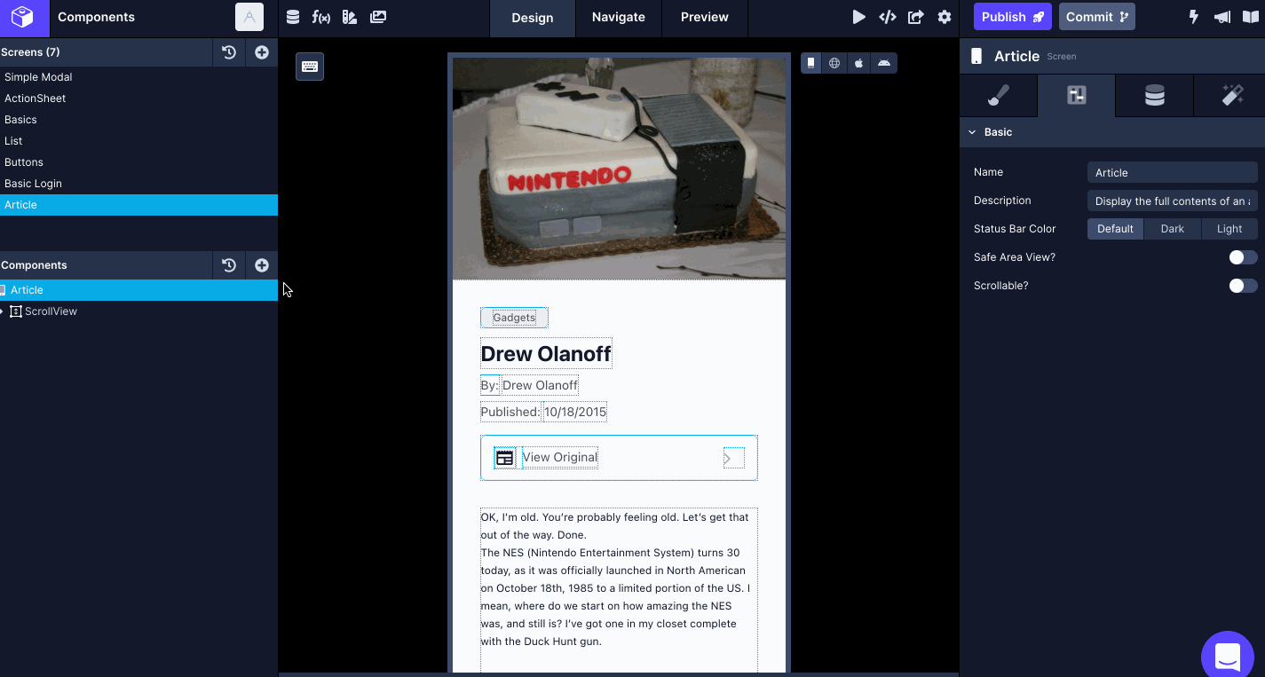Toggle the Safe Area View switch
Viewport: 1265px width, 677px height.
point(1243,257)
